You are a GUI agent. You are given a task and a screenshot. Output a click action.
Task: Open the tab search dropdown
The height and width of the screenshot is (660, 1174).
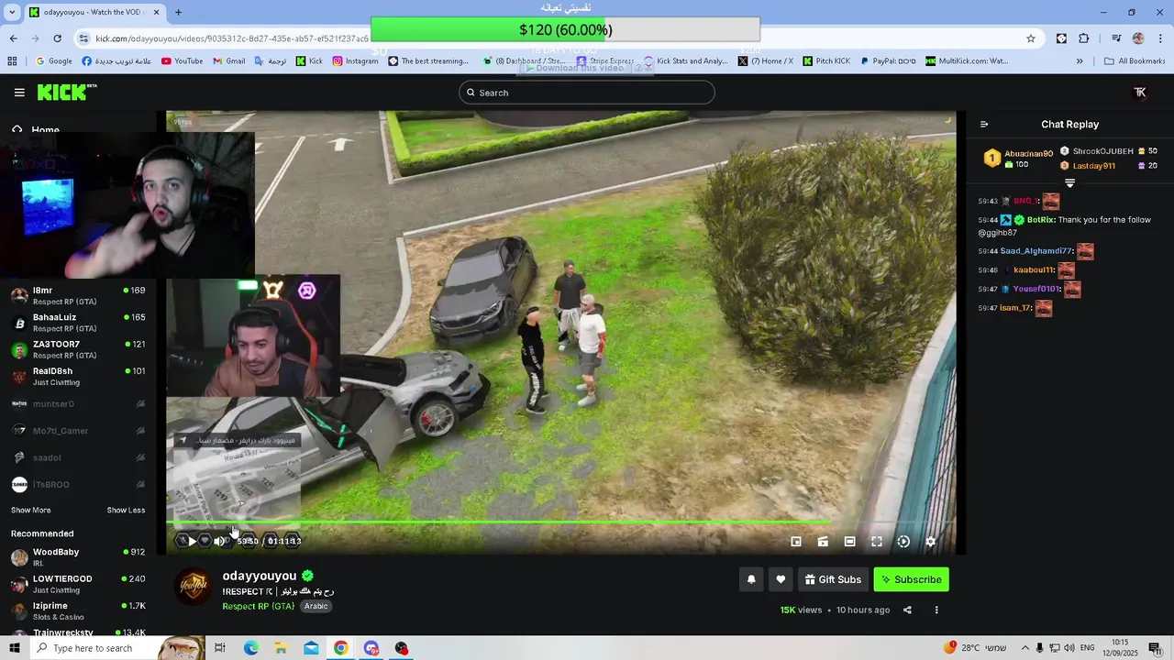click(x=12, y=12)
